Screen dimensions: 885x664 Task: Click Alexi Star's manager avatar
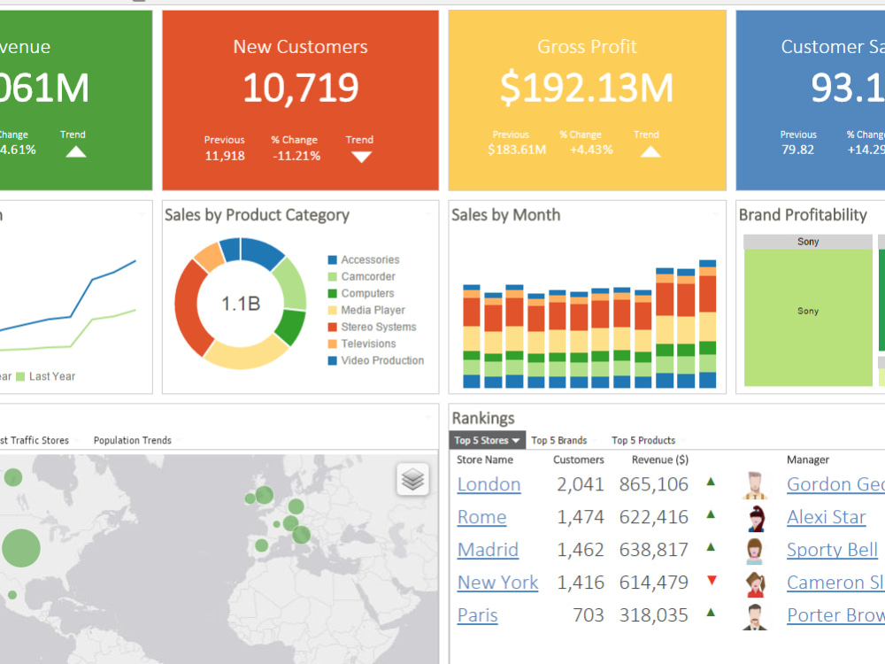[x=756, y=518]
